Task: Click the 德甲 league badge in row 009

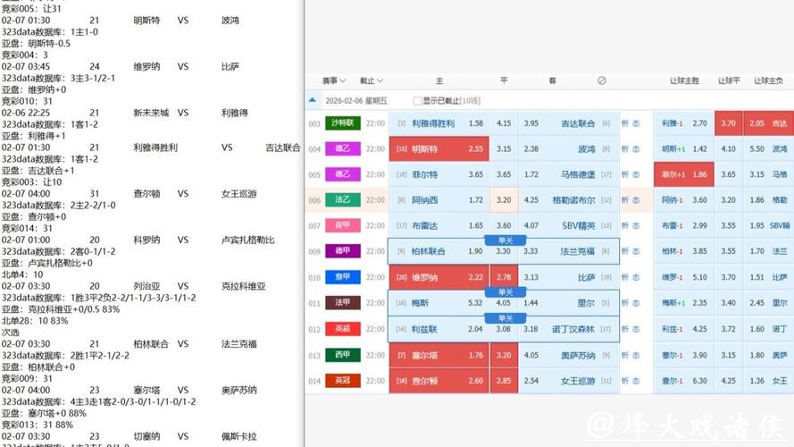Action: 343,251
